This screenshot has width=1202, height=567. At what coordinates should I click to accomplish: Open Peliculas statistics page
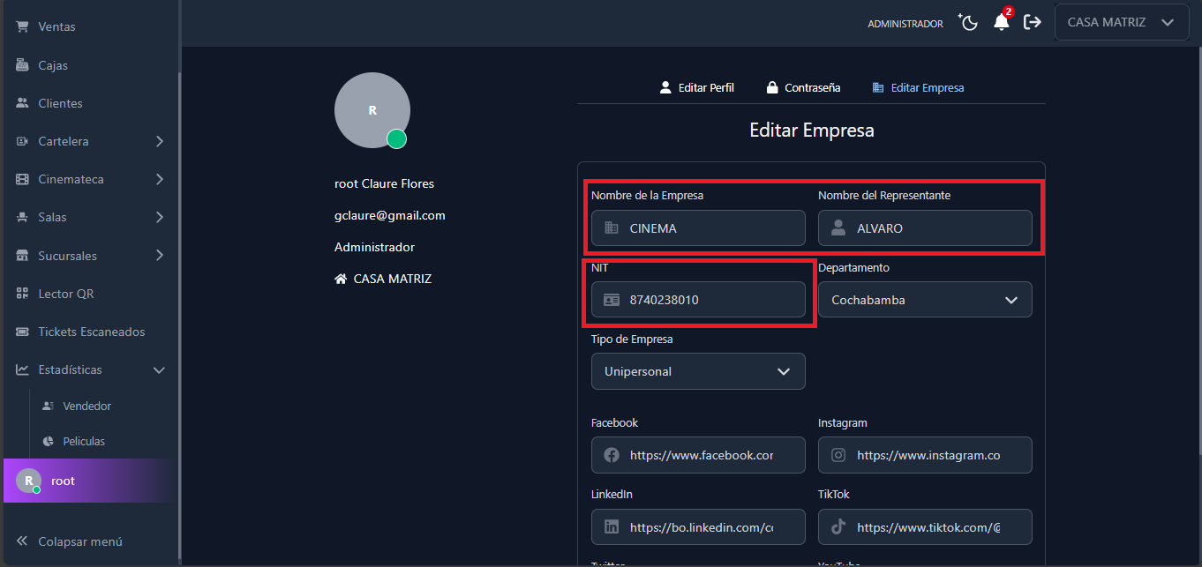(83, 441)
